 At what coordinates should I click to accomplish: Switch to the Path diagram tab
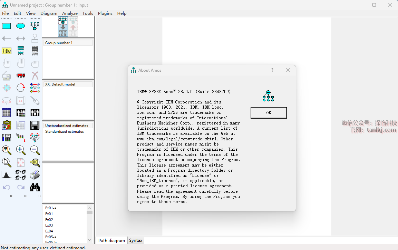(111, 240)
